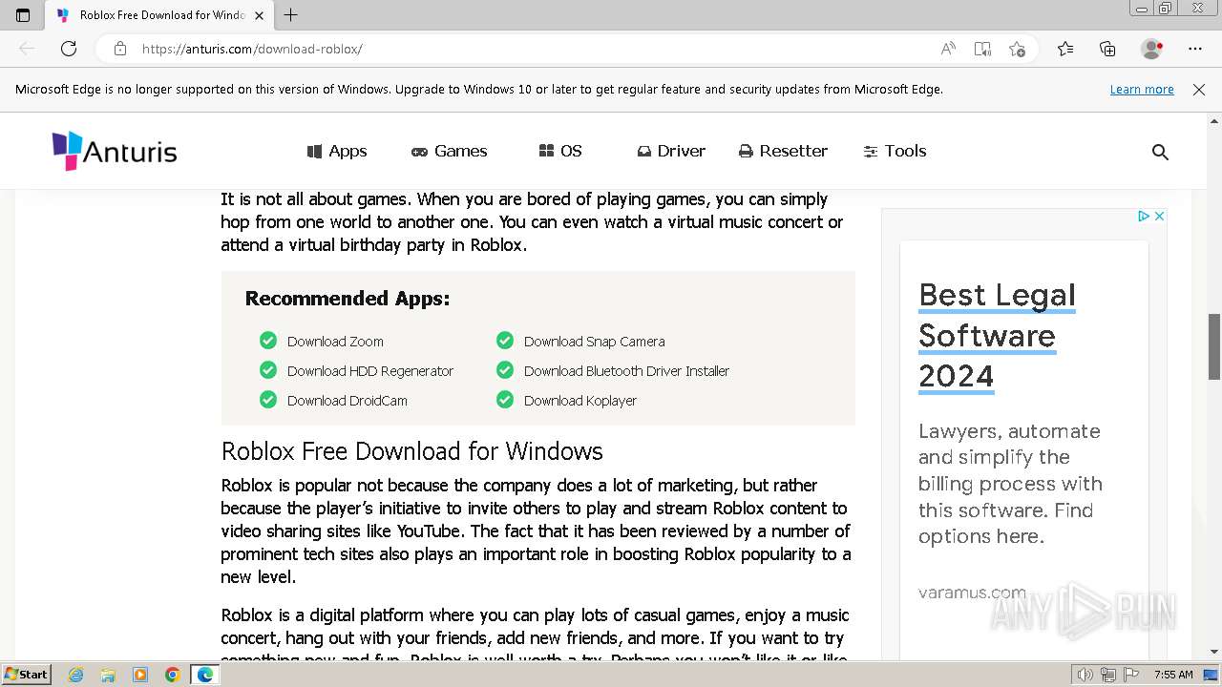Image resolution: width=1222 pixels, height=687 pixels.
Task: Open the Driver menu
Action: point(671,151)
